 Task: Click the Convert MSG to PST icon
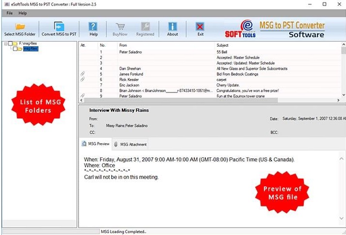point(59,26)
